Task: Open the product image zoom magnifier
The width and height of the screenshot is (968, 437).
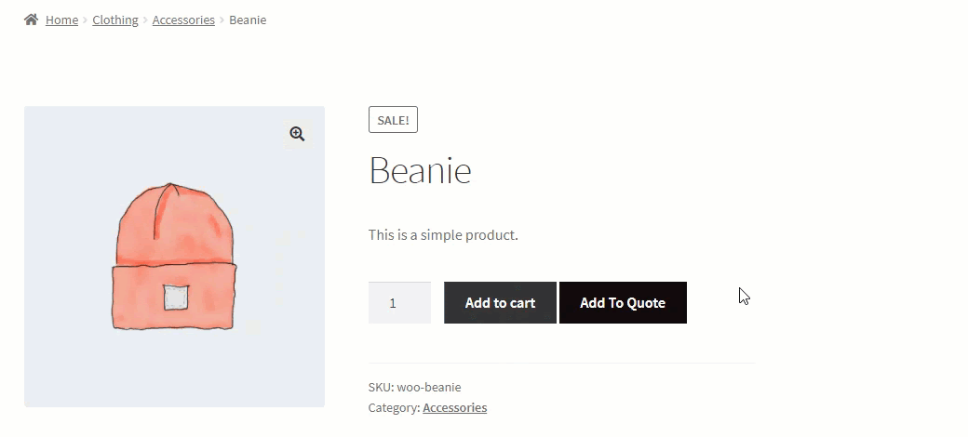Action: coord(297,134)
